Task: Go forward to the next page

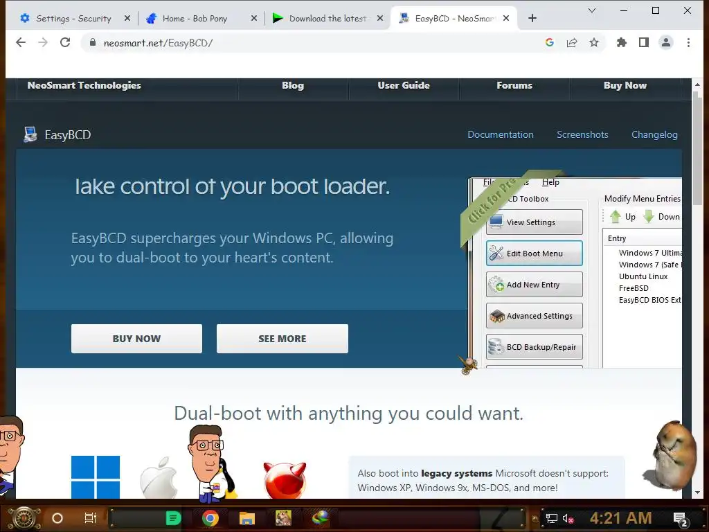Action: click(43, 42)
